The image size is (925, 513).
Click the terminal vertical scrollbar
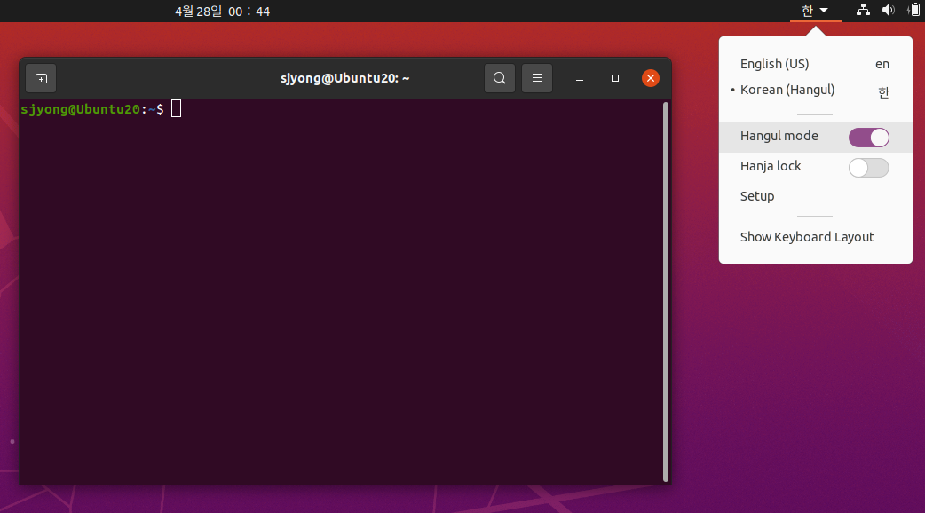666,292
